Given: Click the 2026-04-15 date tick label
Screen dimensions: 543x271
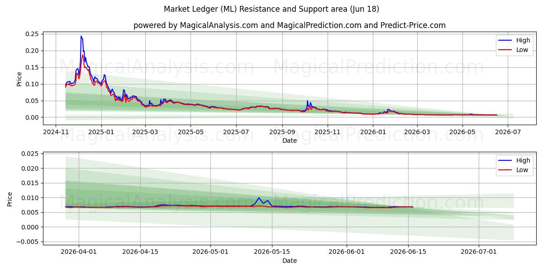Looking at the screenshot, I should click(x=140, y=252).
